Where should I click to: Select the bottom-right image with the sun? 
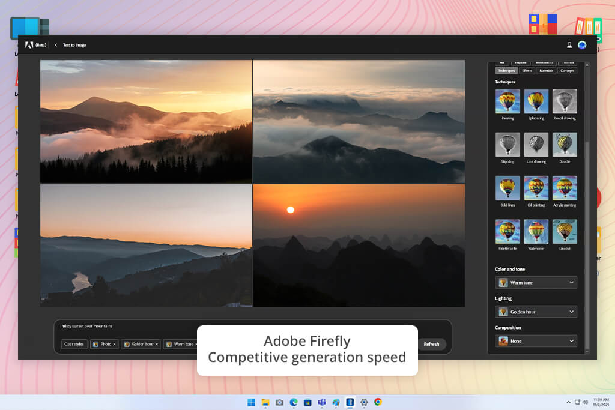coord(359,246)
